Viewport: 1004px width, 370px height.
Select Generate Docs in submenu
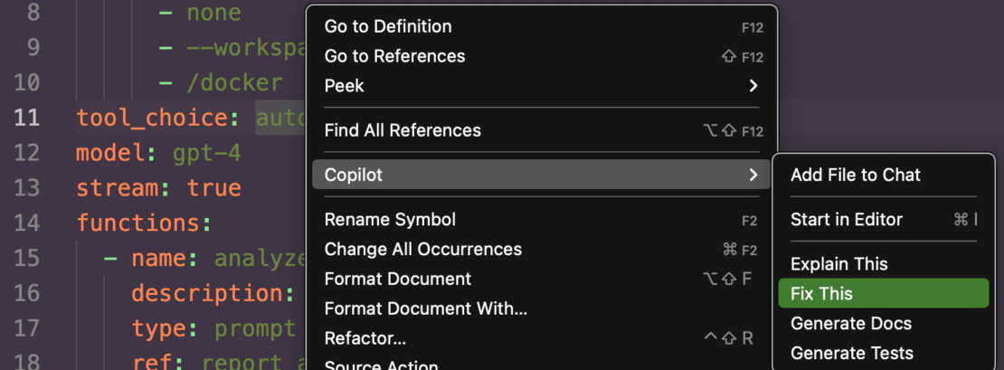click(851, 324)
